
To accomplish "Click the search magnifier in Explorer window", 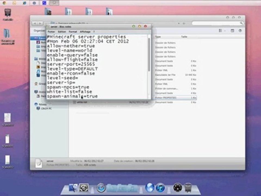I will tap(241, 23).
